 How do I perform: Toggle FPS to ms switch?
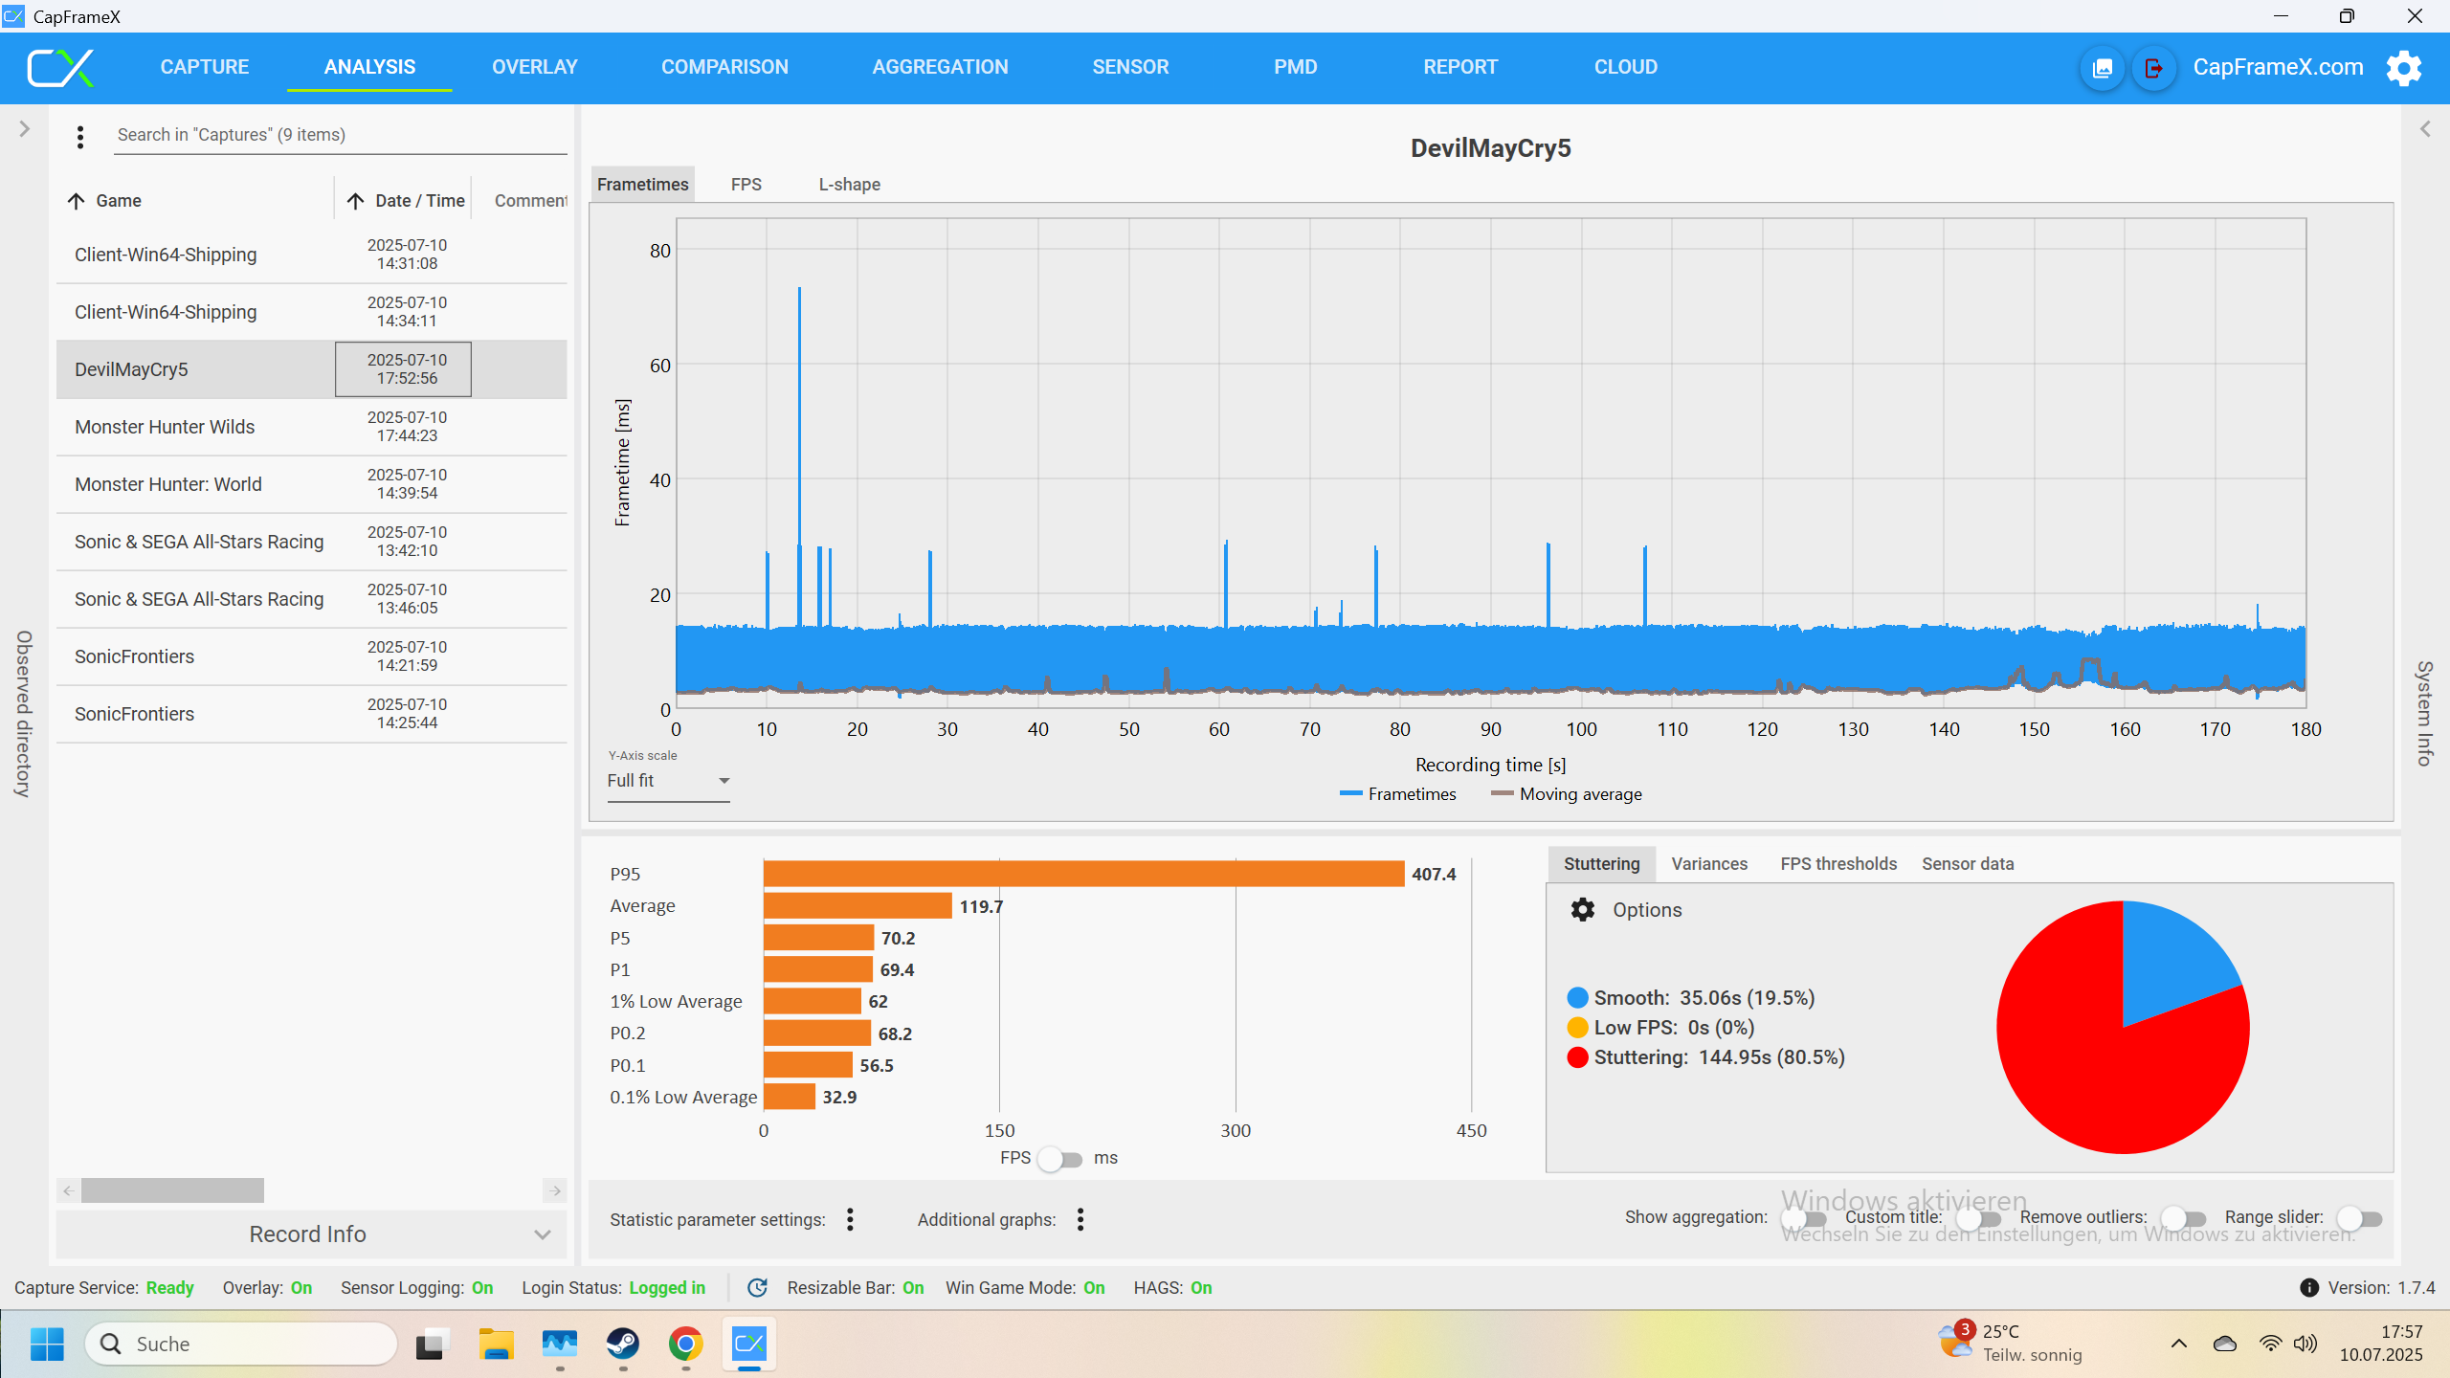[x=1060, y=1159]
